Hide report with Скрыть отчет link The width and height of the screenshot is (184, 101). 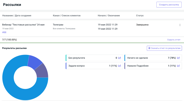tap(174, 40)
